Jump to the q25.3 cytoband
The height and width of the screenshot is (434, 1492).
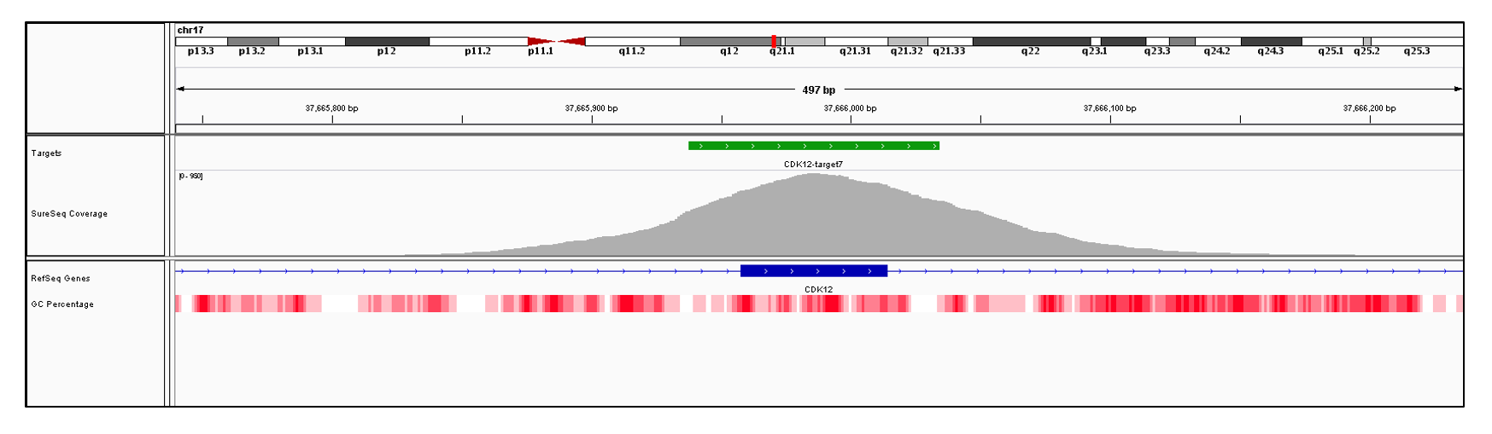pyautogui.click(x=1417, y=41)
